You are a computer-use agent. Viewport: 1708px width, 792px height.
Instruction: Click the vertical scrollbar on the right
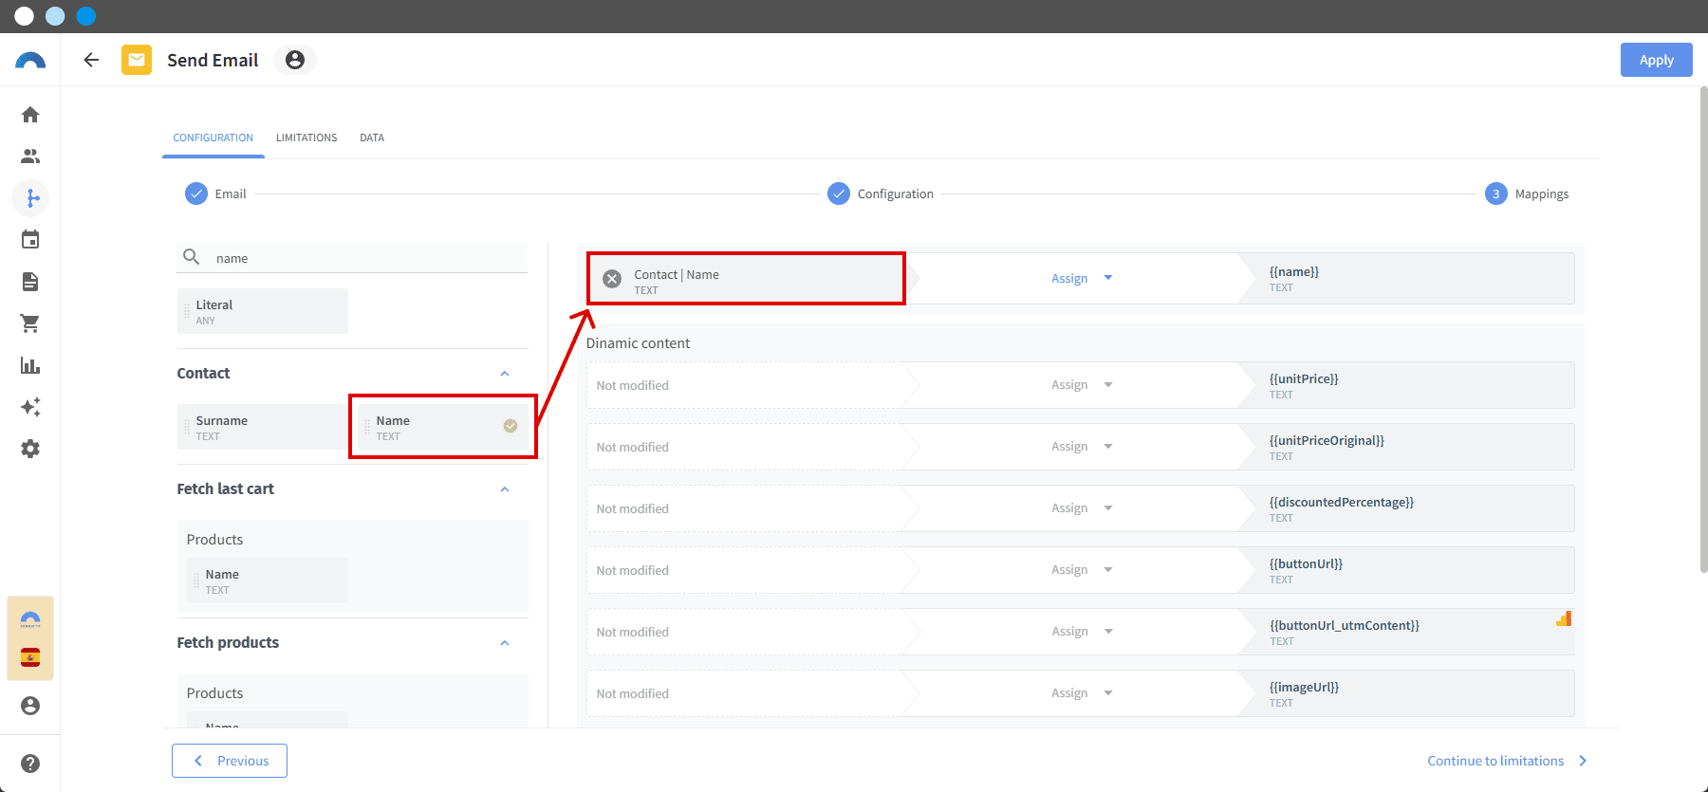(1703, 330)
